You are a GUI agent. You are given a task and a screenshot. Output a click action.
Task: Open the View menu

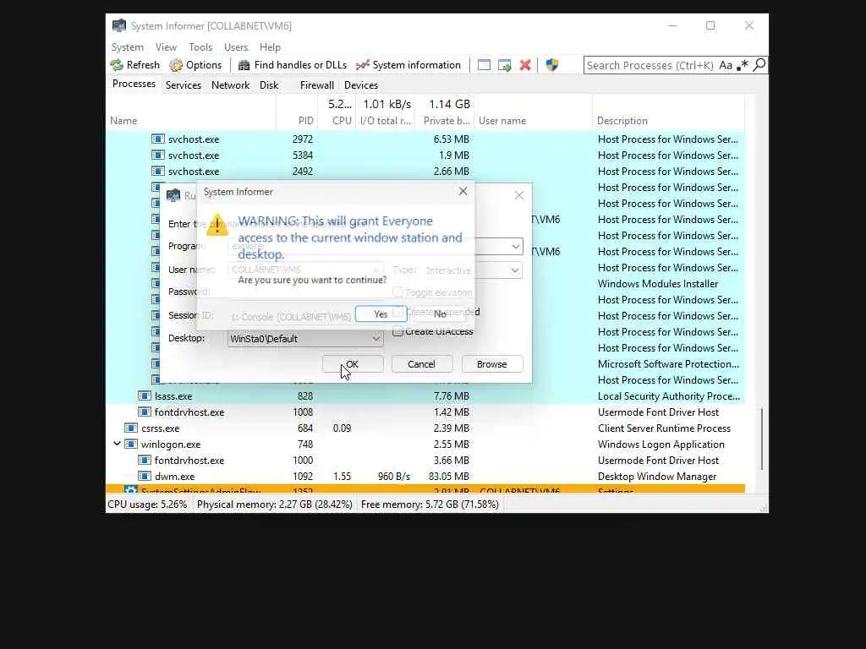click(166, 47)
